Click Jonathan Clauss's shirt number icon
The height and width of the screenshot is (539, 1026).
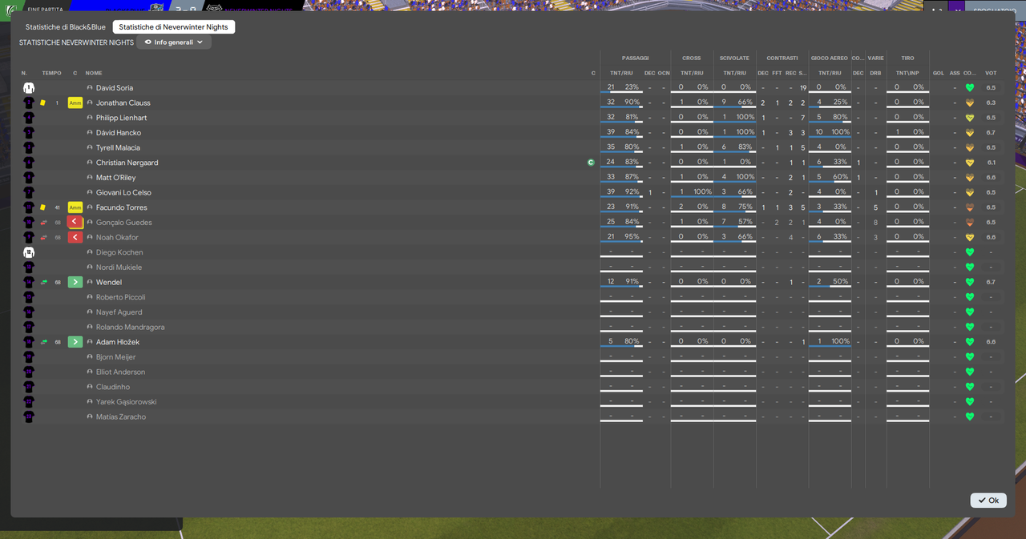tap(29, 103)
